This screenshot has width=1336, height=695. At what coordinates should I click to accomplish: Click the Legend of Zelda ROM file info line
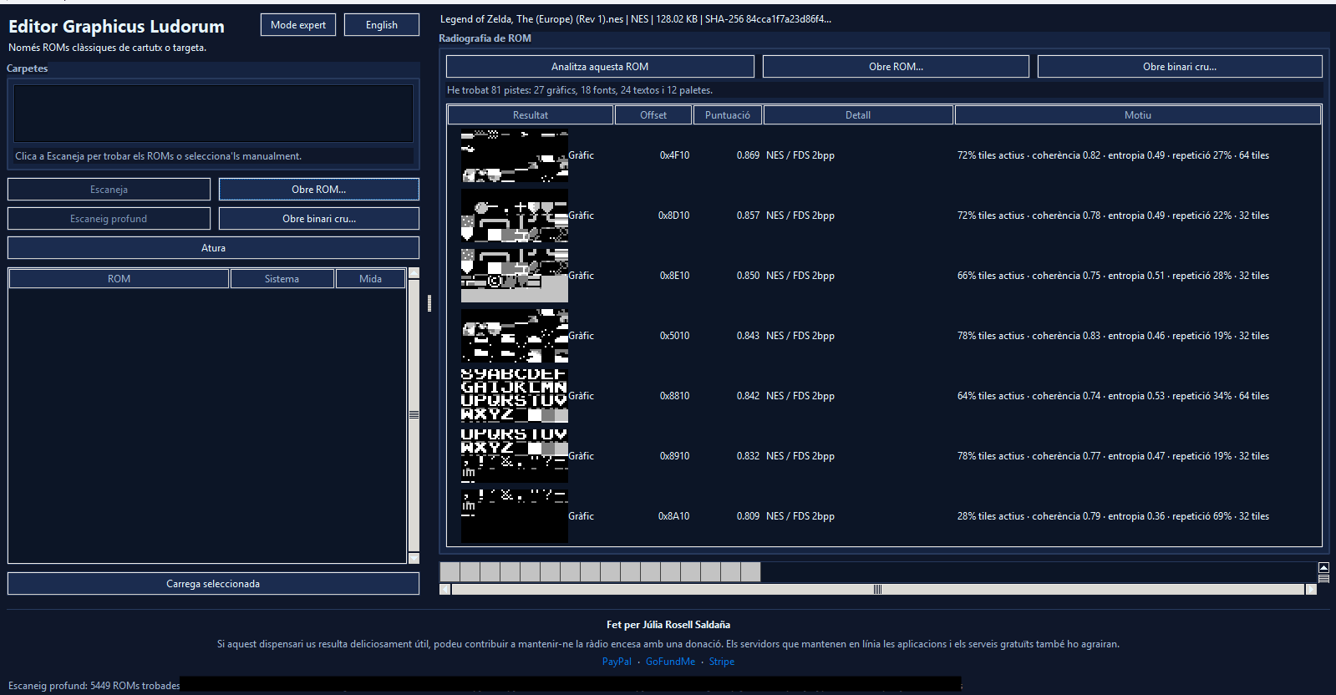636,19
